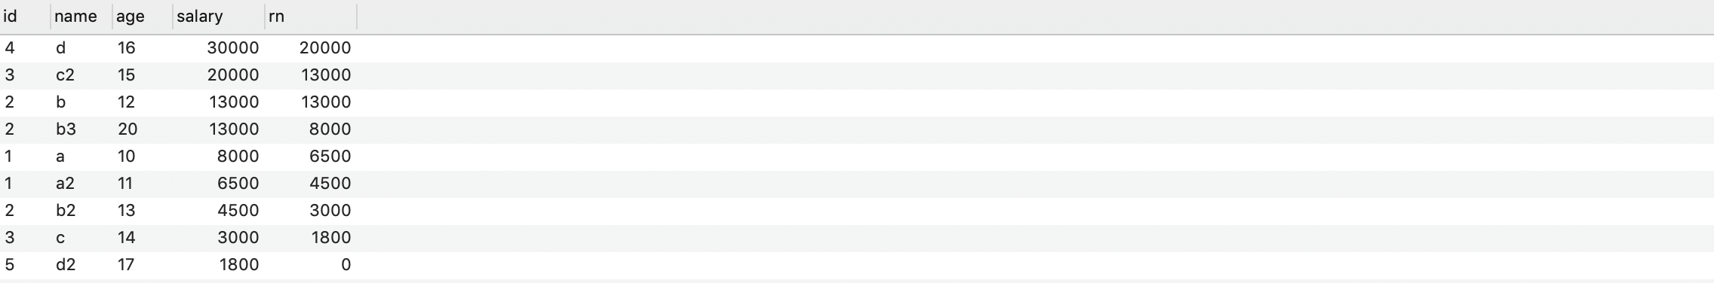Select the rn cell showing 20000
1714x283 pixels.
click(311, 48)
